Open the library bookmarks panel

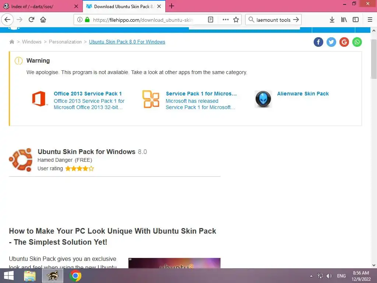(x=344, y=20)
